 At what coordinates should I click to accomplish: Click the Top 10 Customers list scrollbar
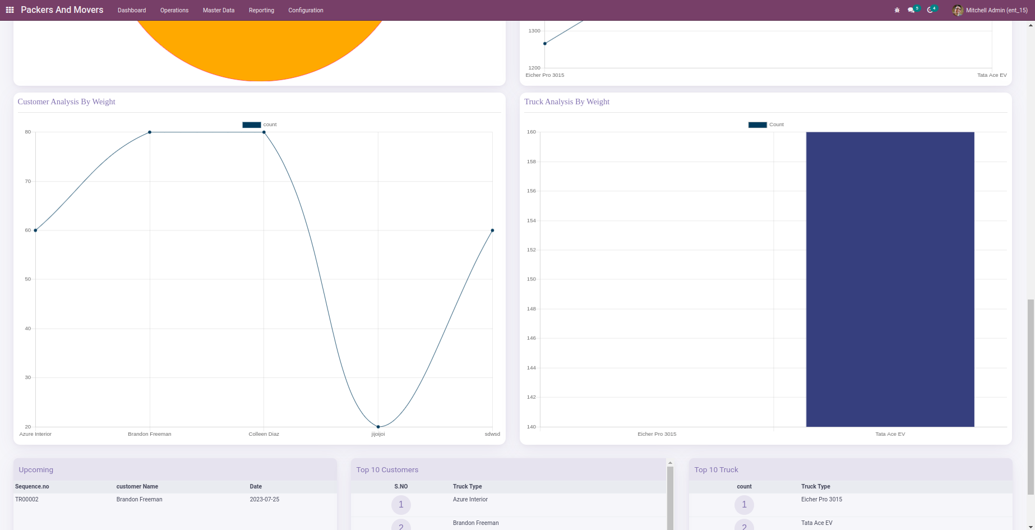670,499
